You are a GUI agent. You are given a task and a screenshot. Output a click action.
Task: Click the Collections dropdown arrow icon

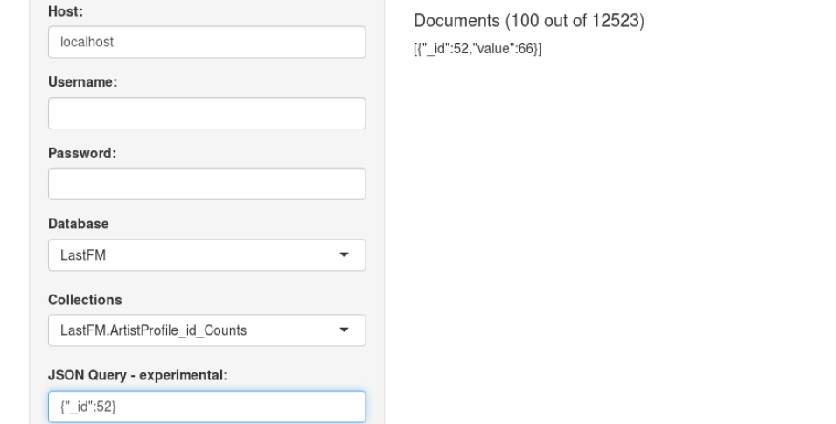(344, 330)
